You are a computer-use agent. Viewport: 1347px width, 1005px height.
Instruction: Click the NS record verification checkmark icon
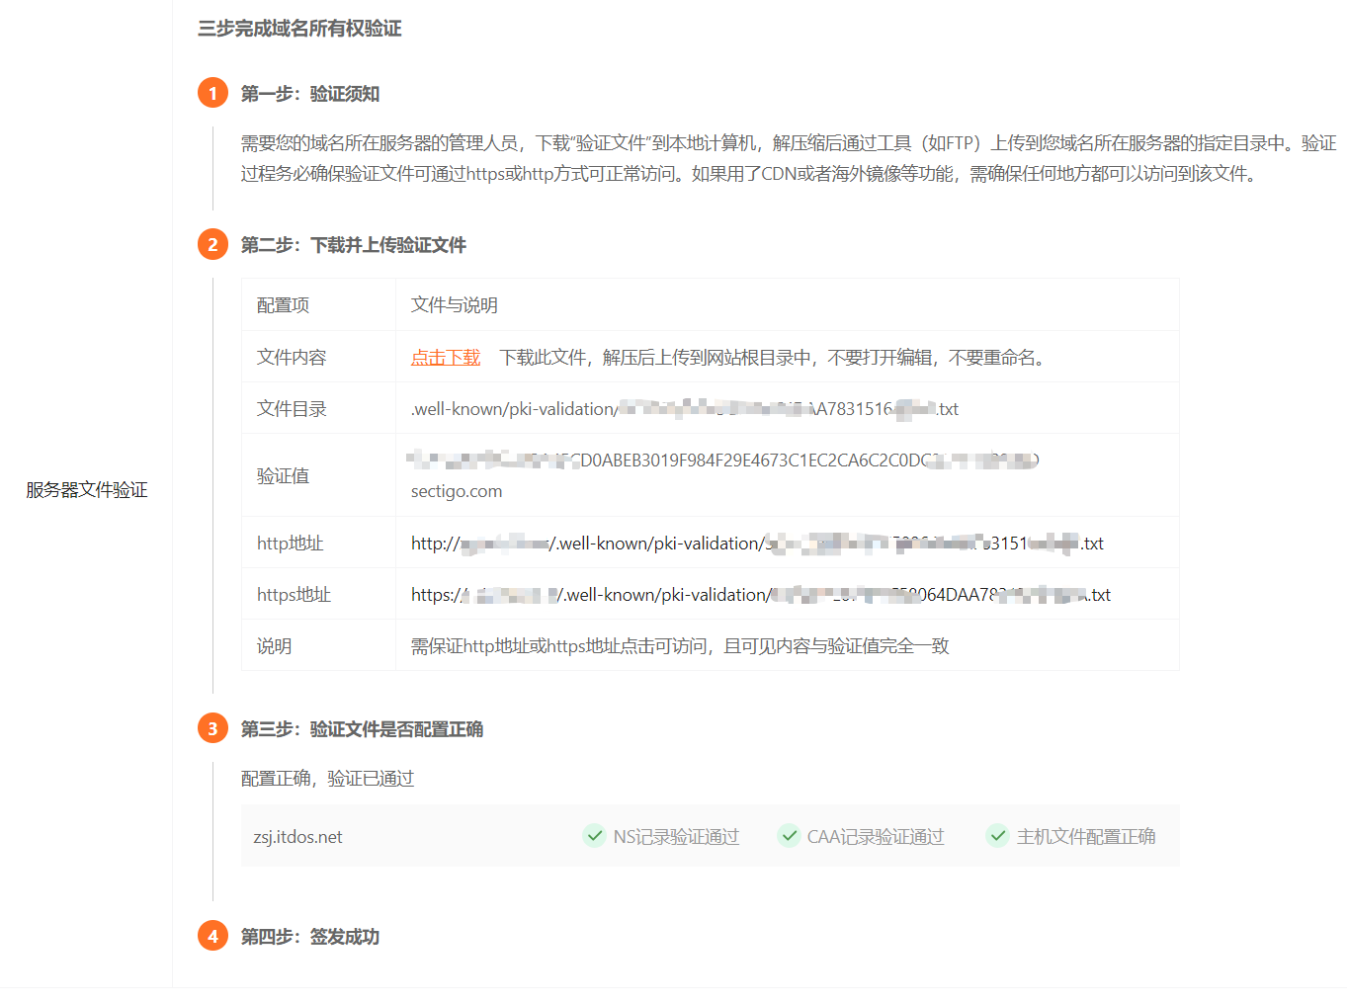[x=594, y=836]
